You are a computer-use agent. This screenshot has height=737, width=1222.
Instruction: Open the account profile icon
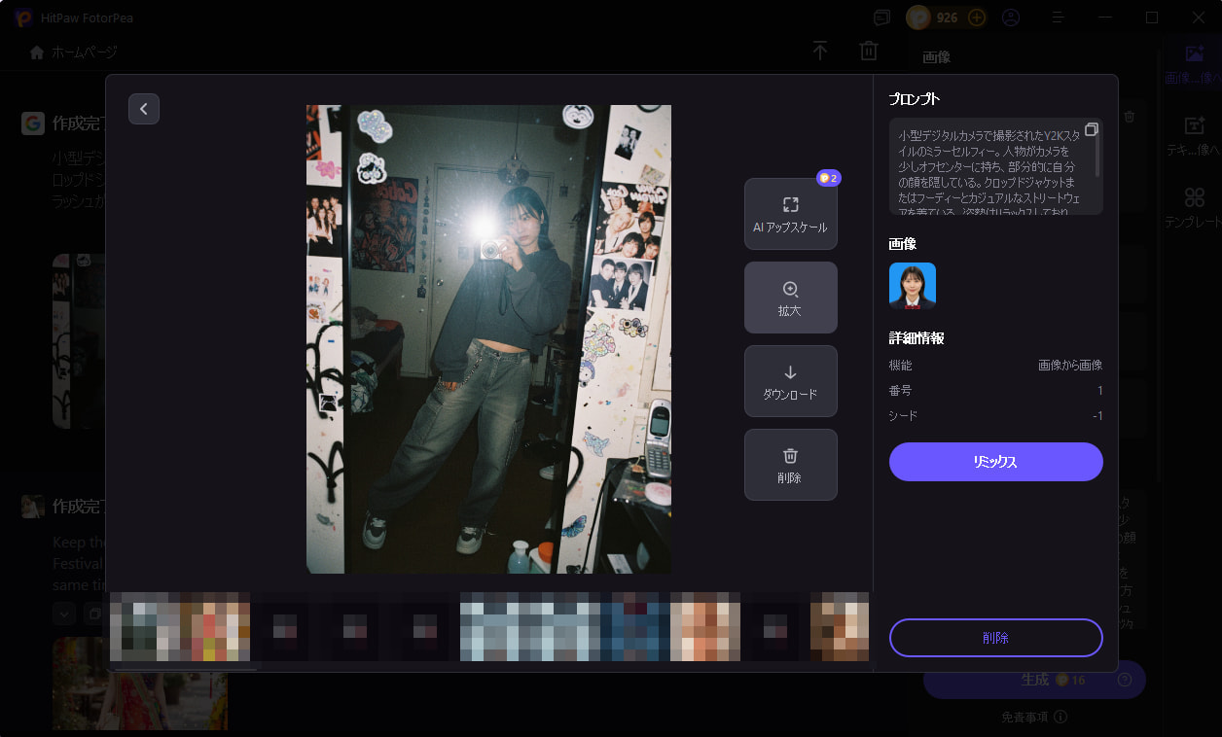pos(1010,18)
